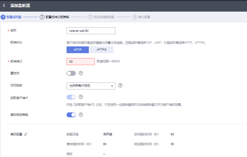The width and height of the screenshot is (247, 157).
Task: Select the 响应超时时间 value 60
Action: pos(172,144)
